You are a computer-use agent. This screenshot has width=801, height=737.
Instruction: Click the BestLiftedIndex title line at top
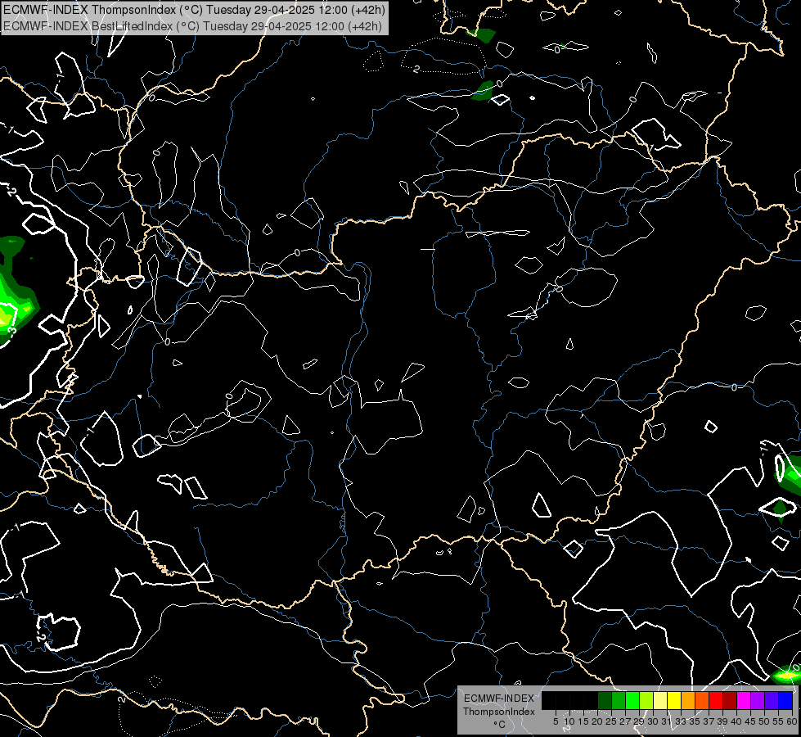[x=193, y=26]
